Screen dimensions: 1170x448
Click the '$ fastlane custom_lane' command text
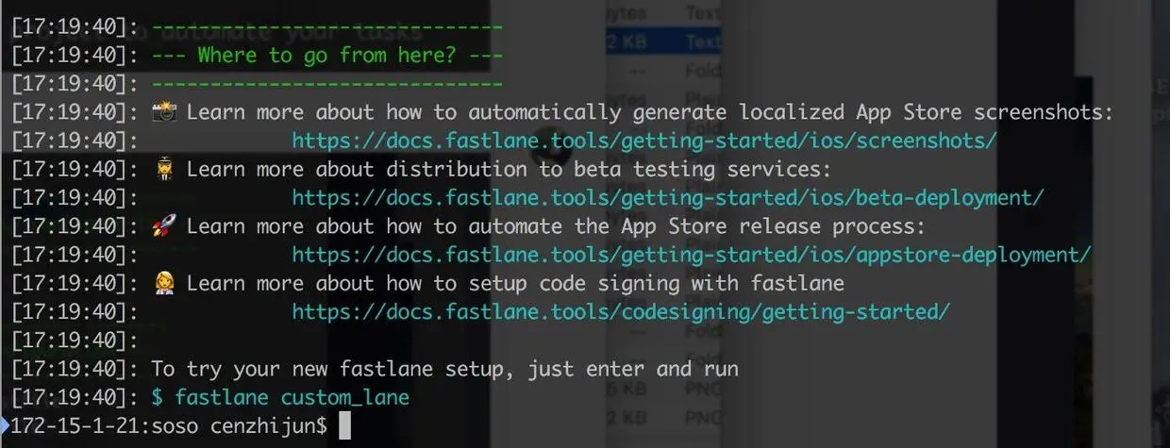tap(280, 397)
